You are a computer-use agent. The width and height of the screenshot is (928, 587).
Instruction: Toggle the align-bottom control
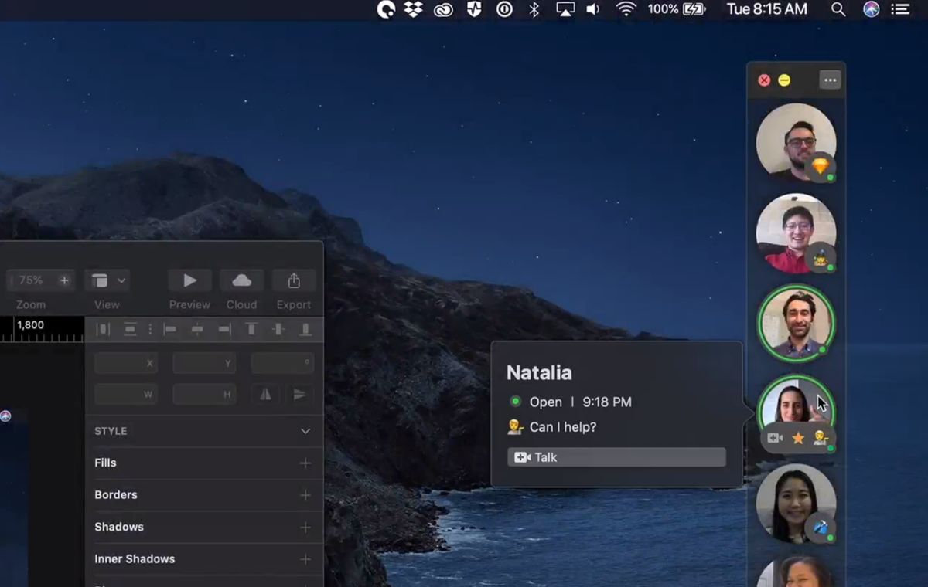pyautogui.click(x=305, y=329)
